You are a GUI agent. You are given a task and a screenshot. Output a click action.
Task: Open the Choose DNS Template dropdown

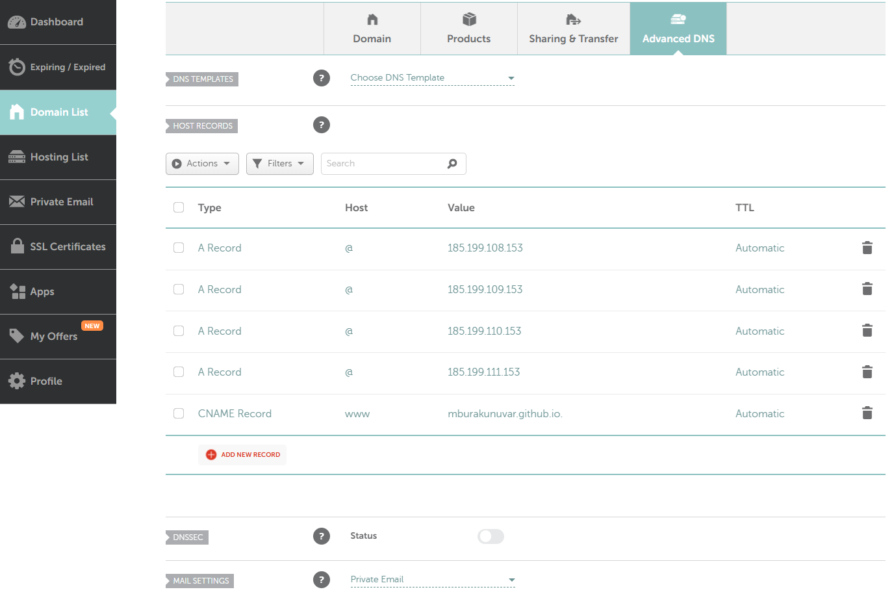pos(432,77)
